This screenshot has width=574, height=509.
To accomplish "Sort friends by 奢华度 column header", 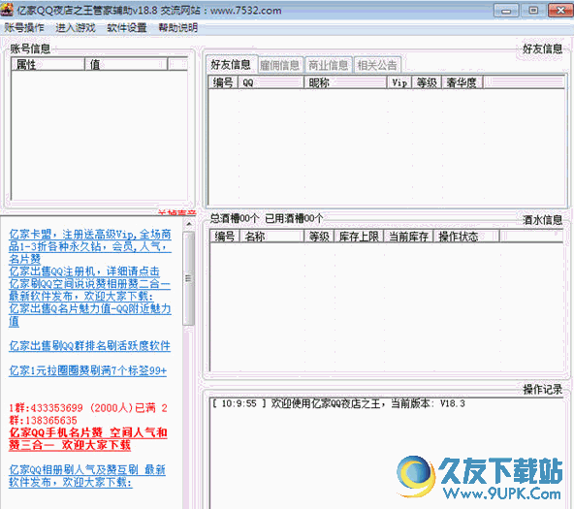I will point(462,82).
